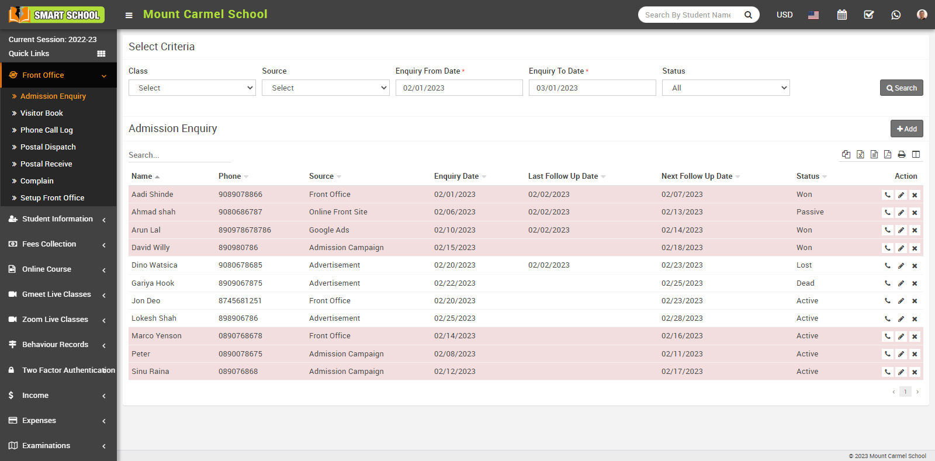The image size is (935, 461).
Task: Delete the Arun Lal enquiry row
Action: click(x=915, y=230)
